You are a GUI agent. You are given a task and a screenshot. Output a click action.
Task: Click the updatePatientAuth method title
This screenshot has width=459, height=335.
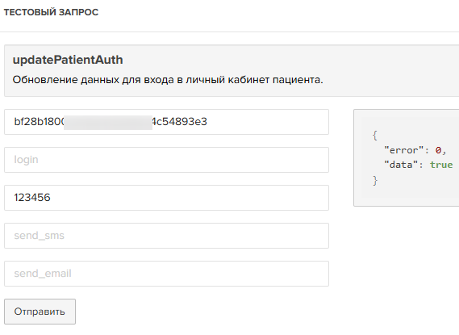(x=68, y=60)
